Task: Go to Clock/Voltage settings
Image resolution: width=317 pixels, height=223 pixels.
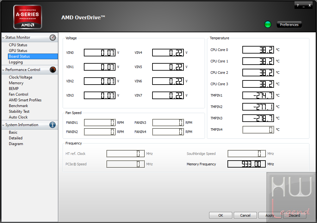Action: 21,77
